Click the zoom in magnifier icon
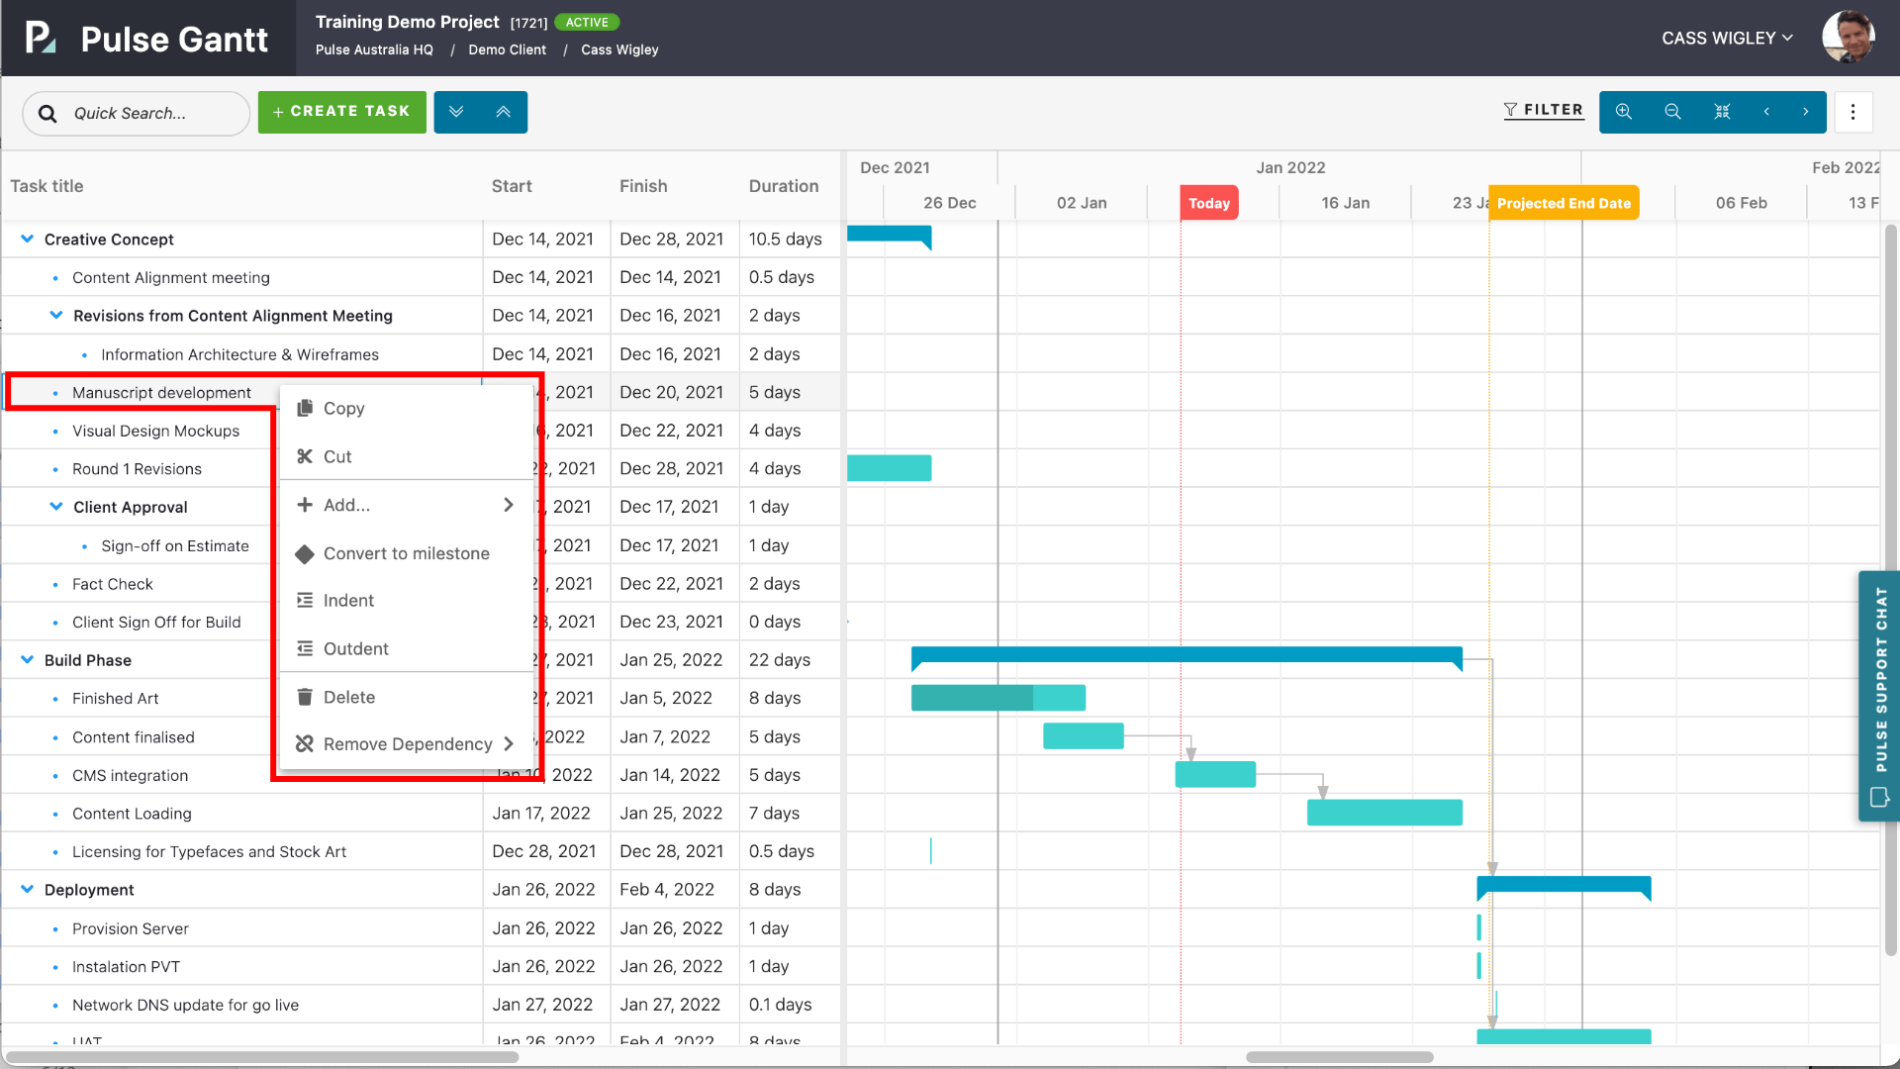 click(x=1623, y=112)
